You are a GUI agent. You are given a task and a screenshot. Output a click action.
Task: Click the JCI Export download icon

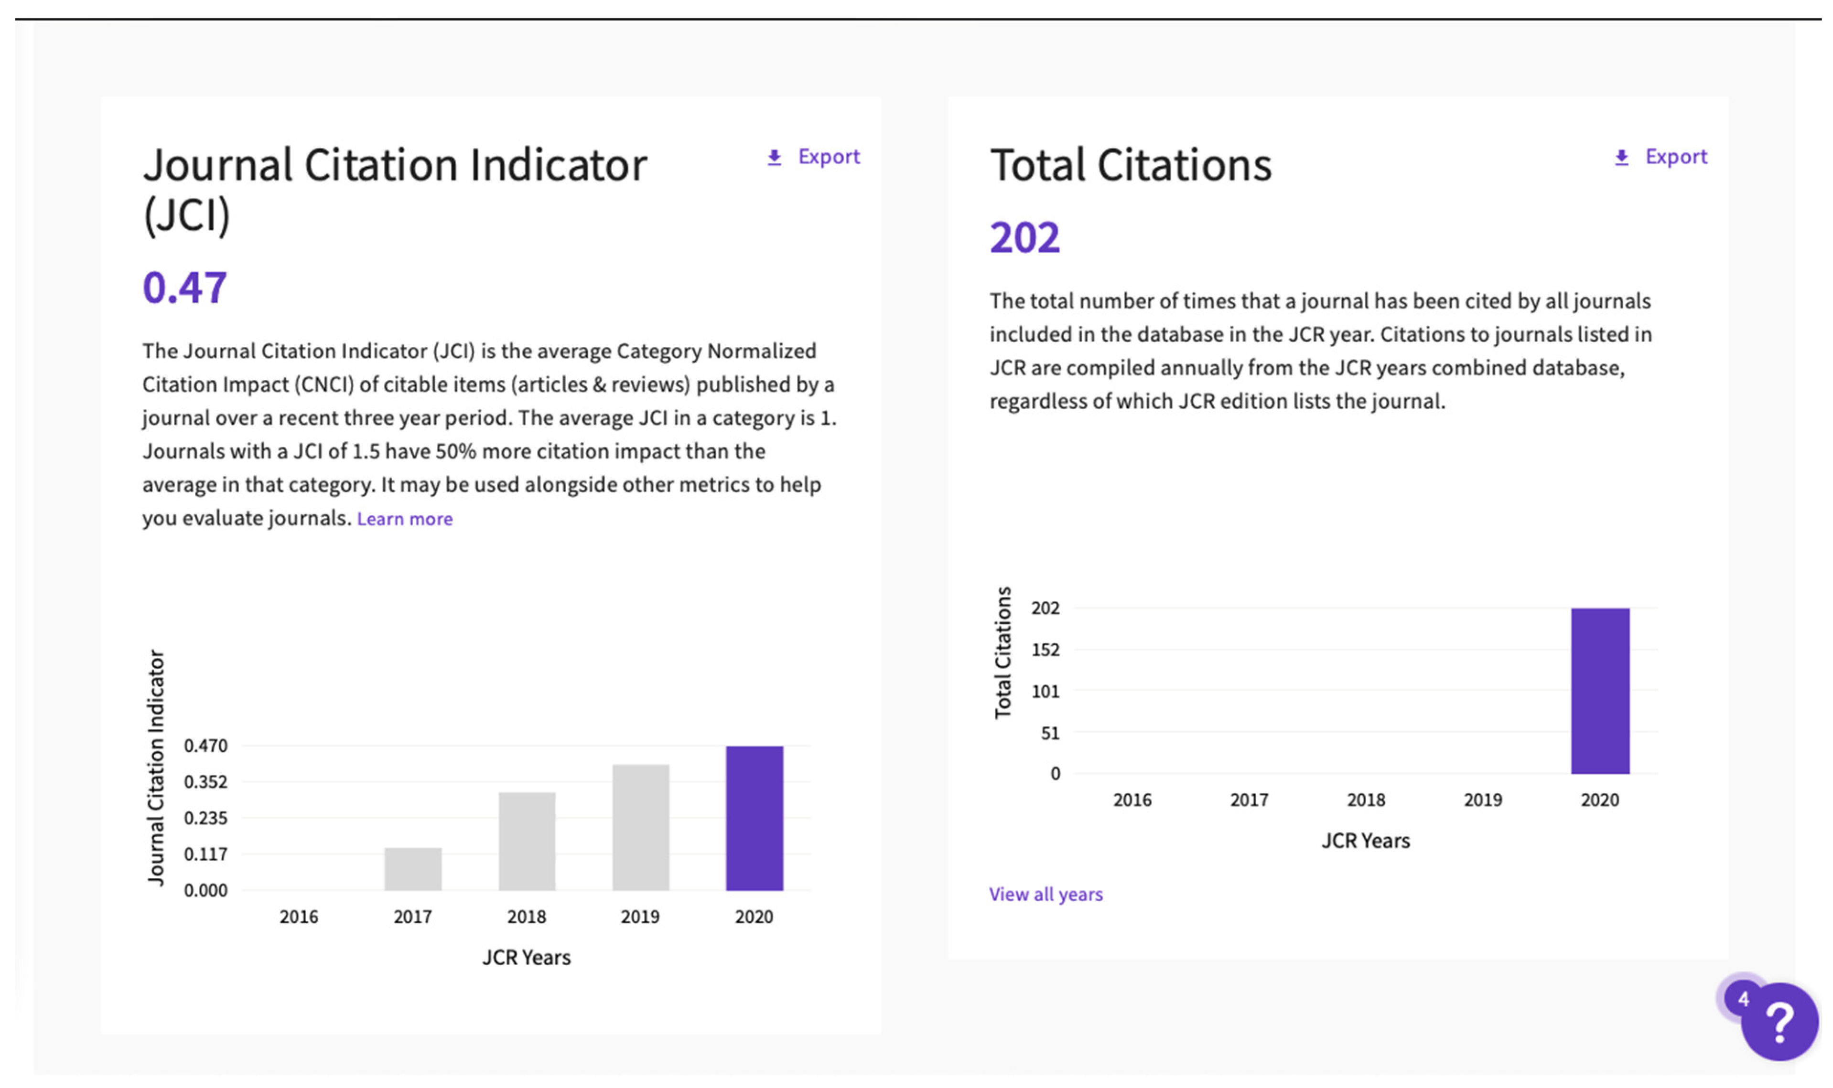tap(774, 158)
